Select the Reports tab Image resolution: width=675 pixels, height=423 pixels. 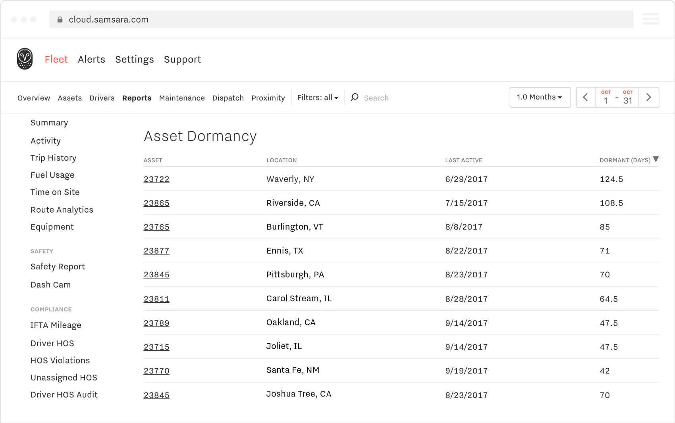click(x=137, y=98)
